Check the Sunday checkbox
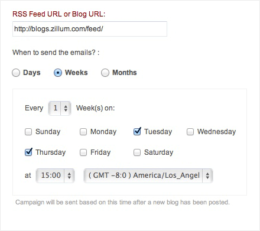The height and width of the screenshot is (231, 260). pyautogui.click(x=28, y=132)
